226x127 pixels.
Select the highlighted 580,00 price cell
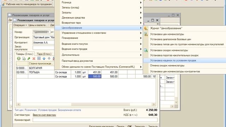pyautogui.click(x=95, y=77)
